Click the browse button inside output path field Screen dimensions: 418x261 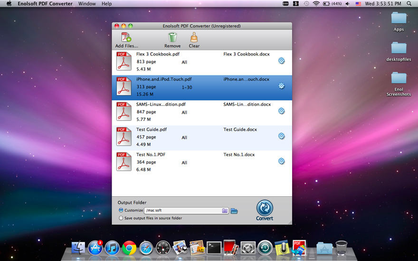click(225, 211)
